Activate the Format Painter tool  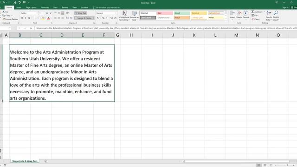tap(10, 19)
